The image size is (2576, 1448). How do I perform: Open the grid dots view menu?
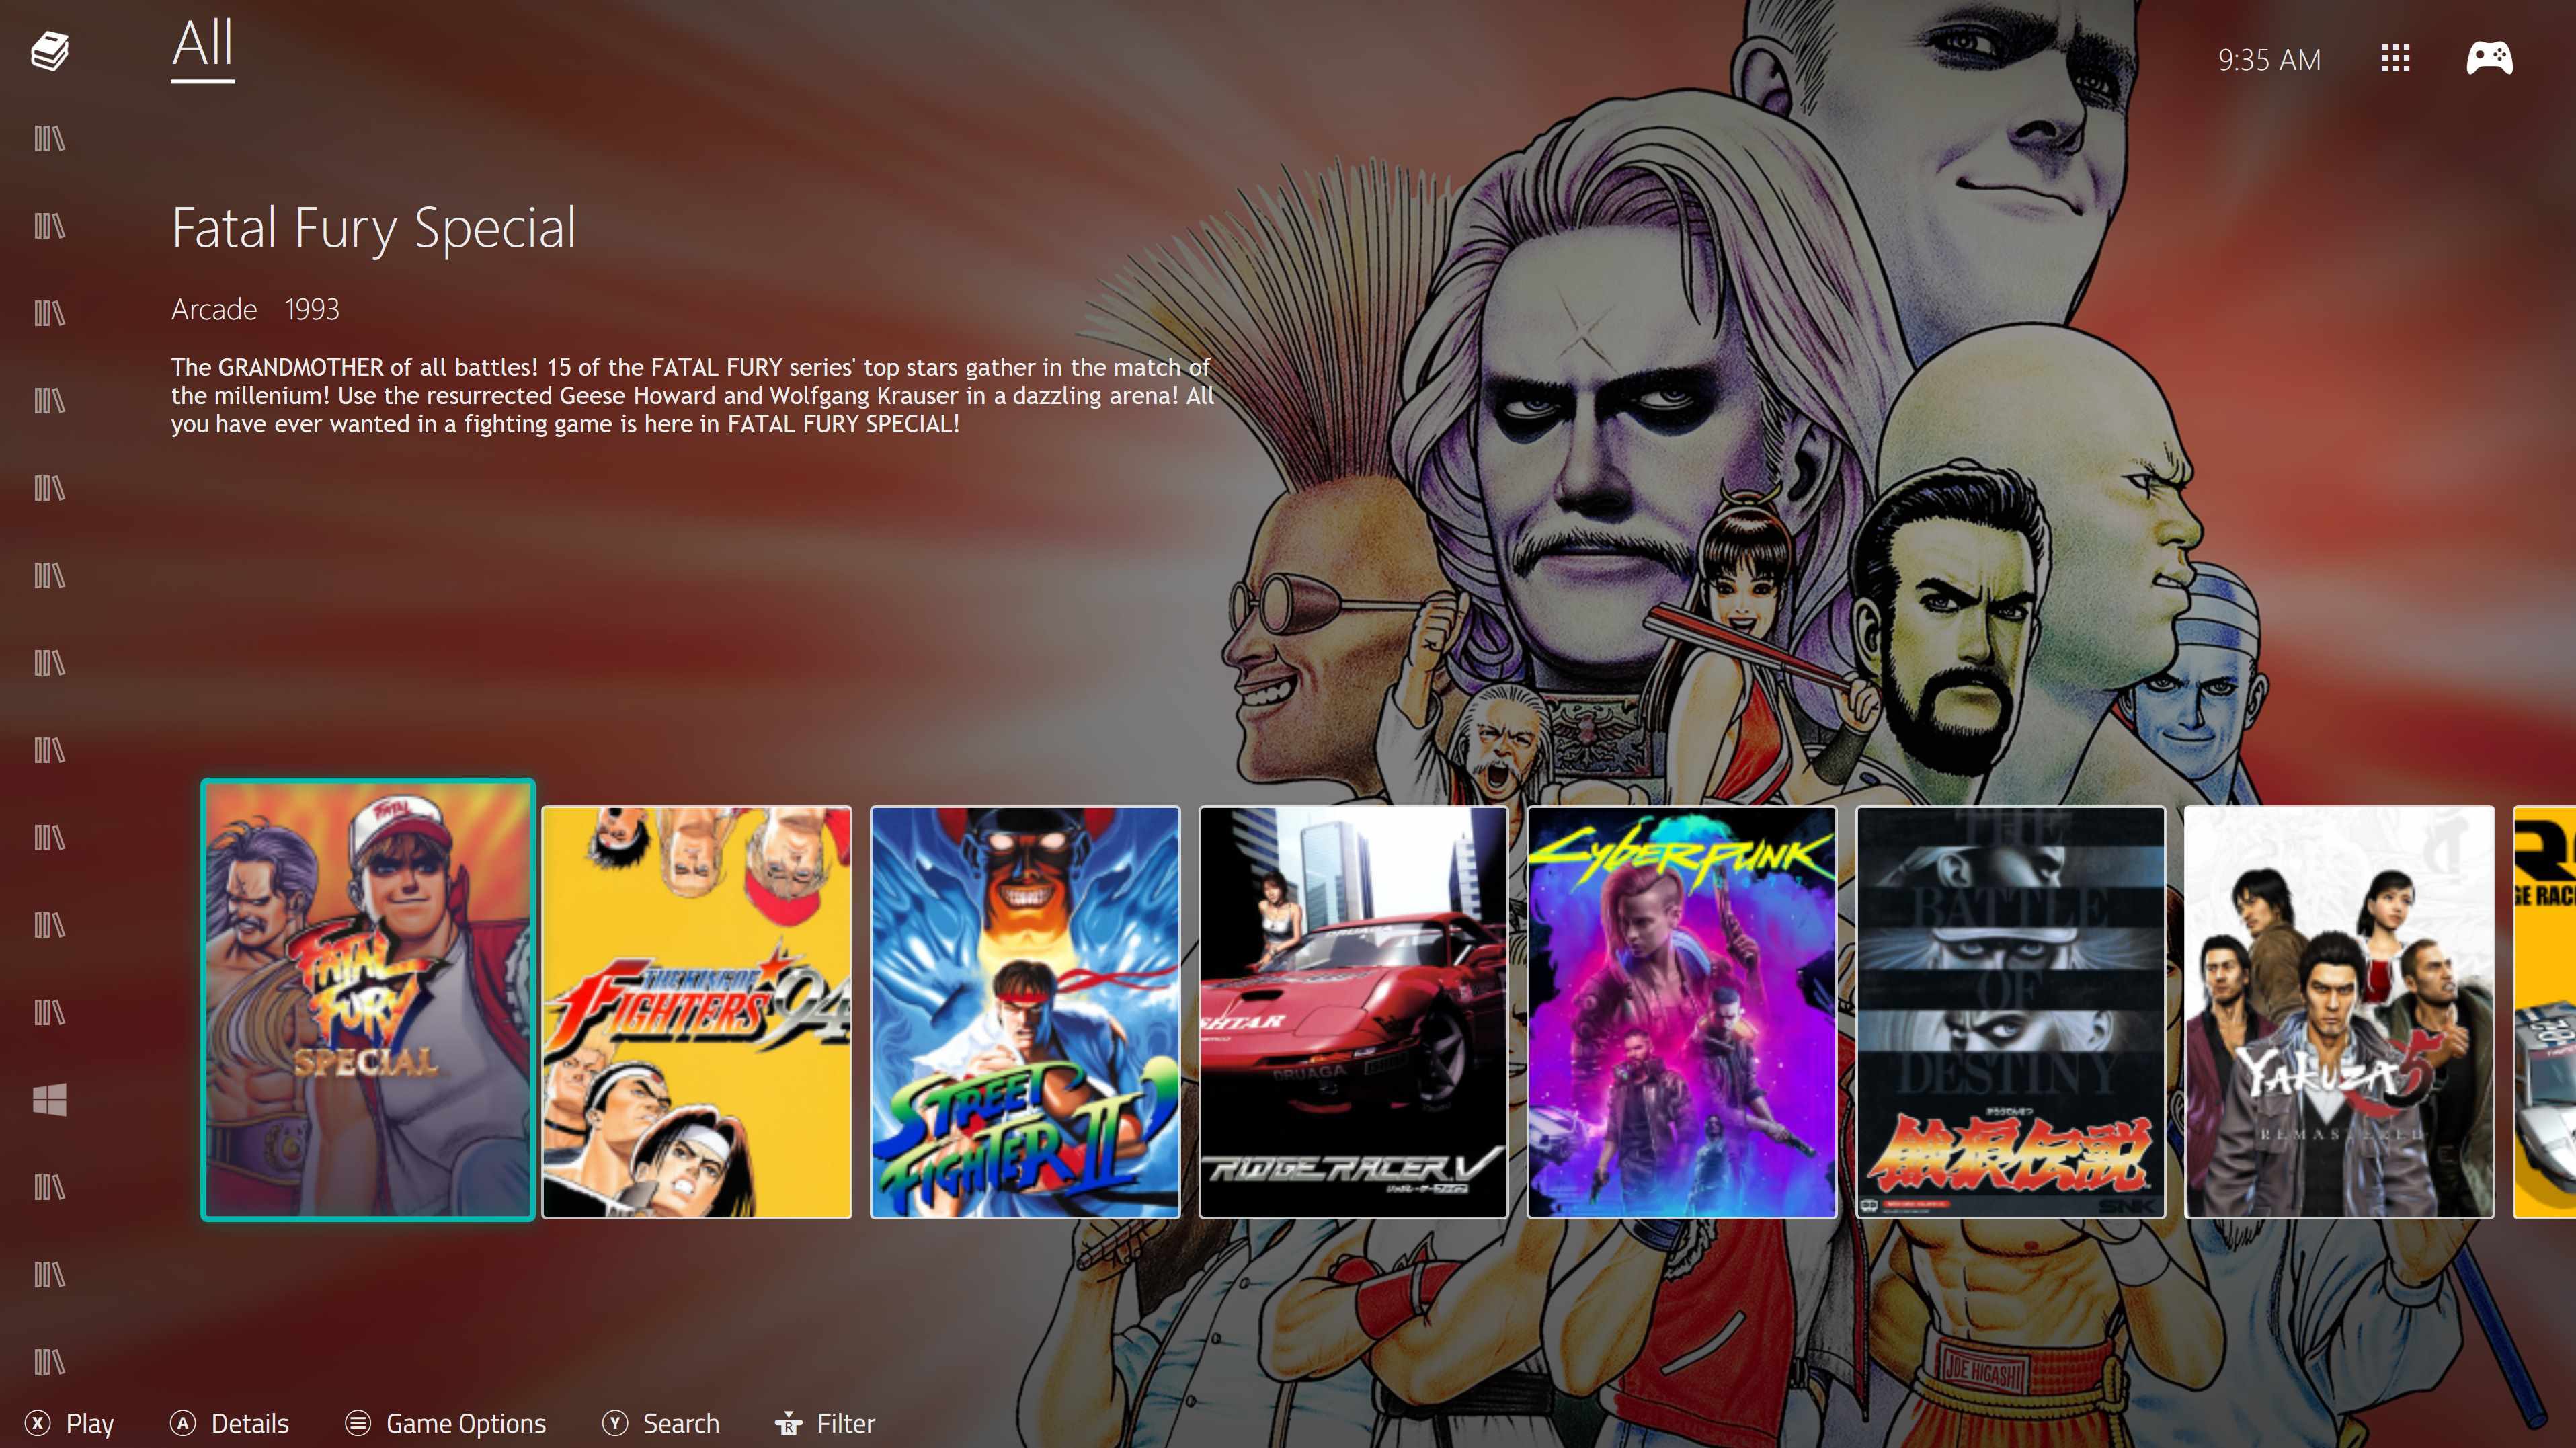pos(2395,58)
